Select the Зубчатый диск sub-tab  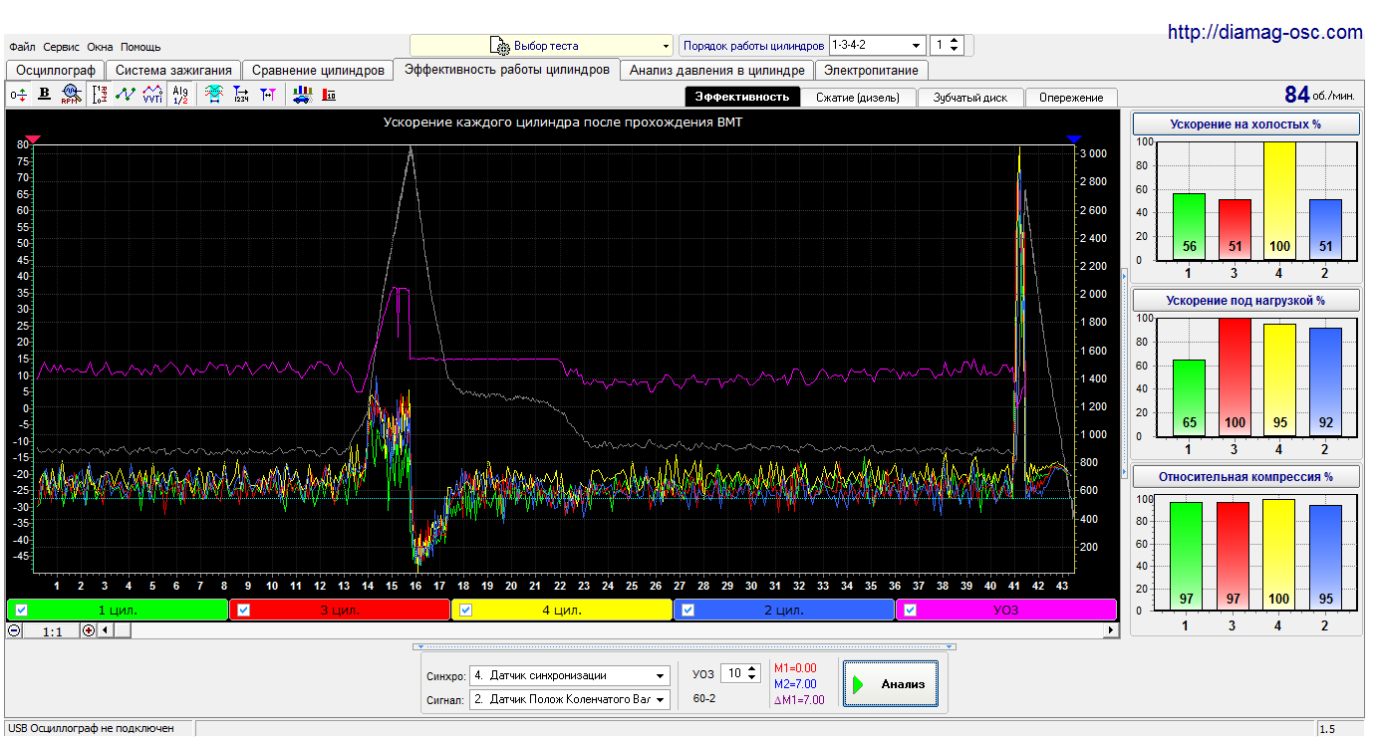(x=970, y=98)
